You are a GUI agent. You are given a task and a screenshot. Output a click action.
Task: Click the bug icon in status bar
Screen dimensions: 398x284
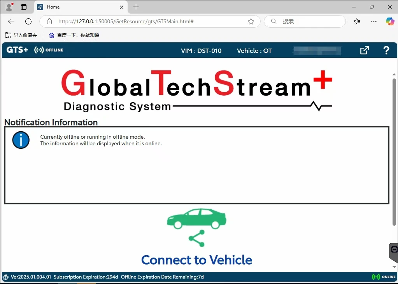pyautogui.click(x=5, y=277)
